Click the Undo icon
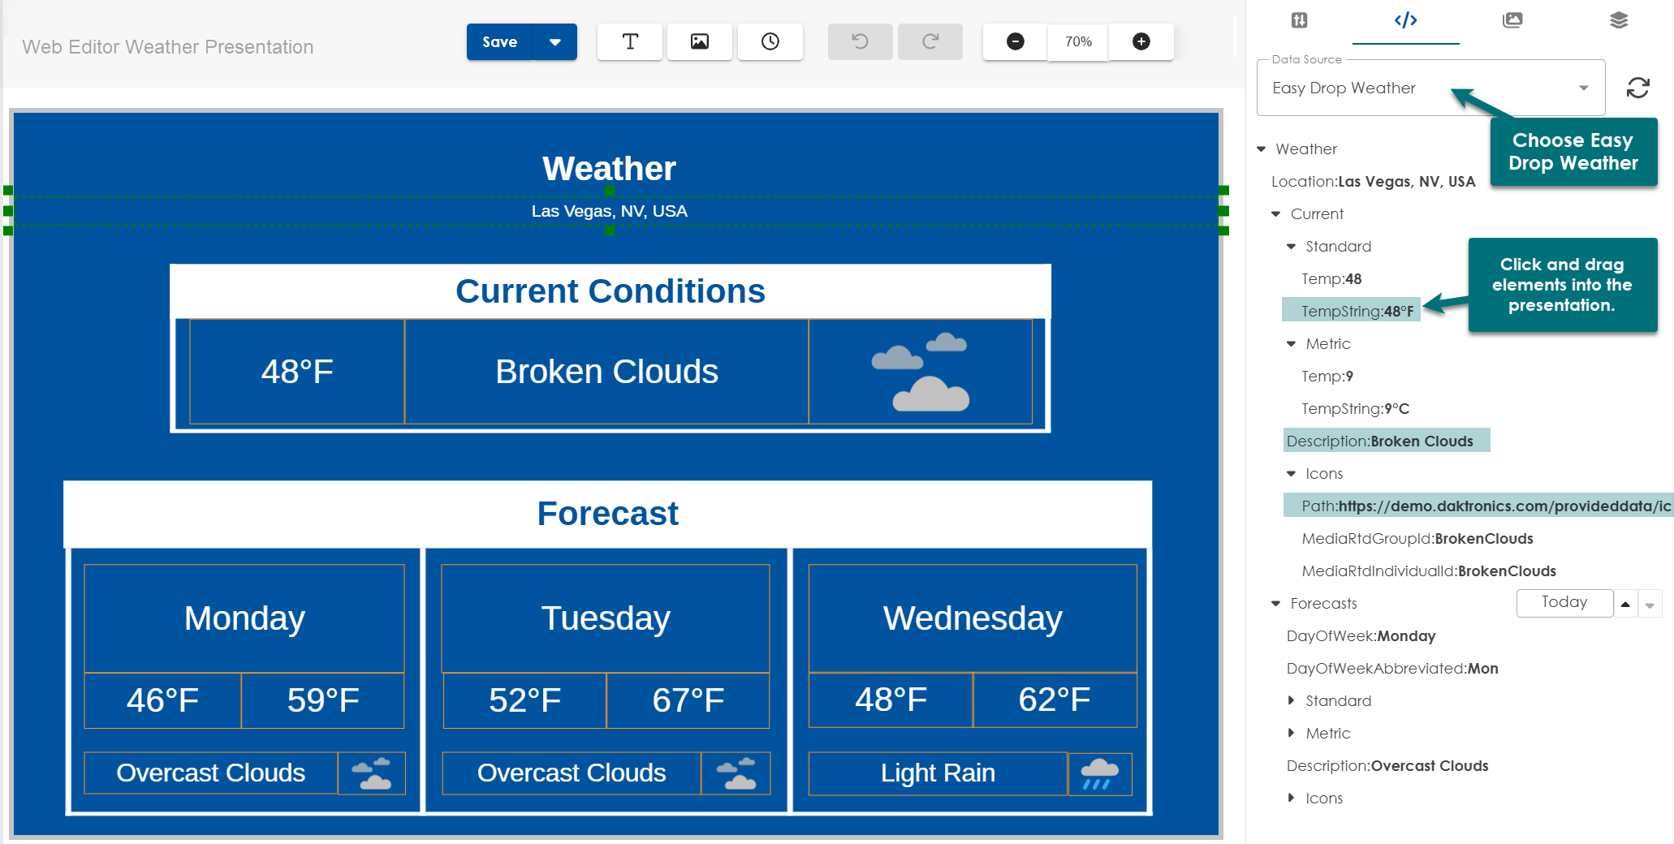1674x844 pixels. 860,41
